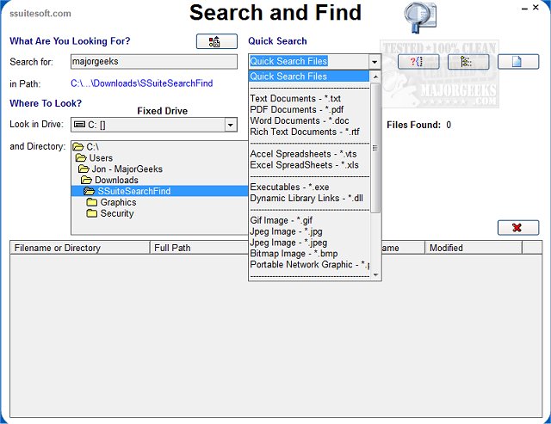This screenshot has height=424, width=551.
Task: Click the blank document icon button
Action: point(518,62)
